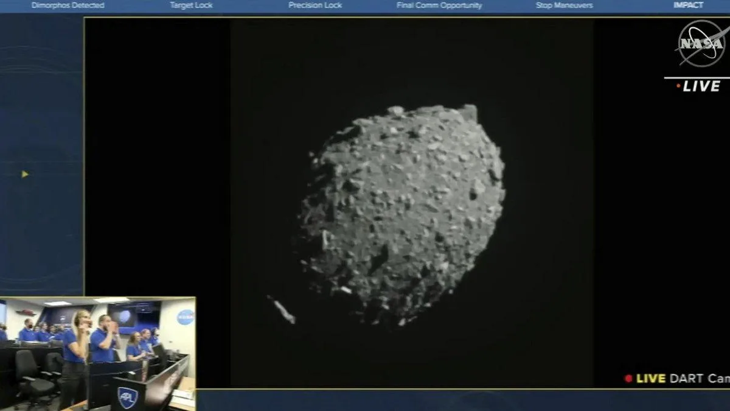Click the yellow triangle marker on left panel
Viewport: 730px width, 411px height.
coord(25,174)
